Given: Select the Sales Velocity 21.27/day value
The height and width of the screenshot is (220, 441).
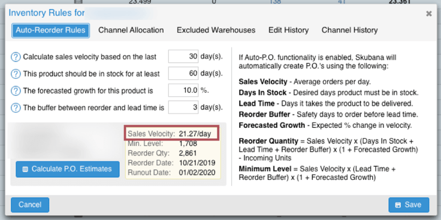Looking at the screenshot, I should point(195,134).
